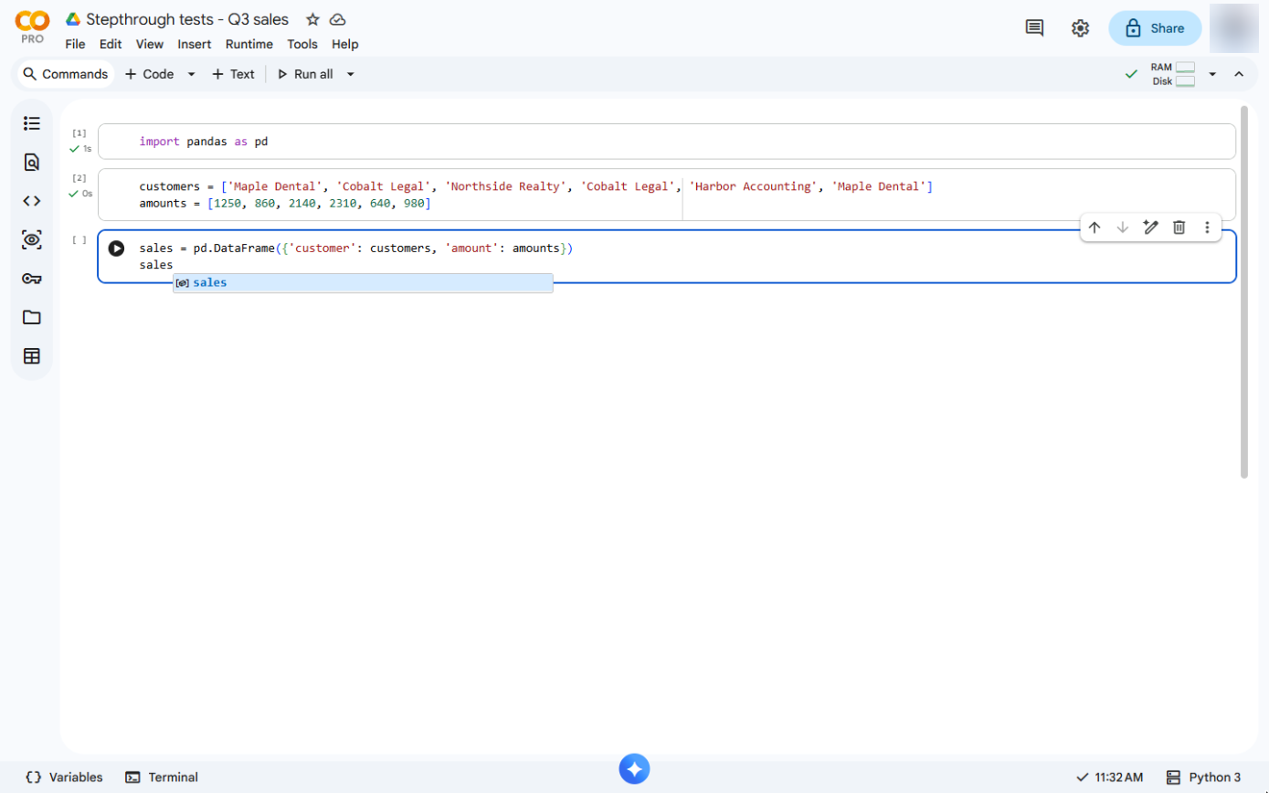
Task: Click the notebook title Stepthrough tests - Q3 sales
Action: click(x=187, y=19)
